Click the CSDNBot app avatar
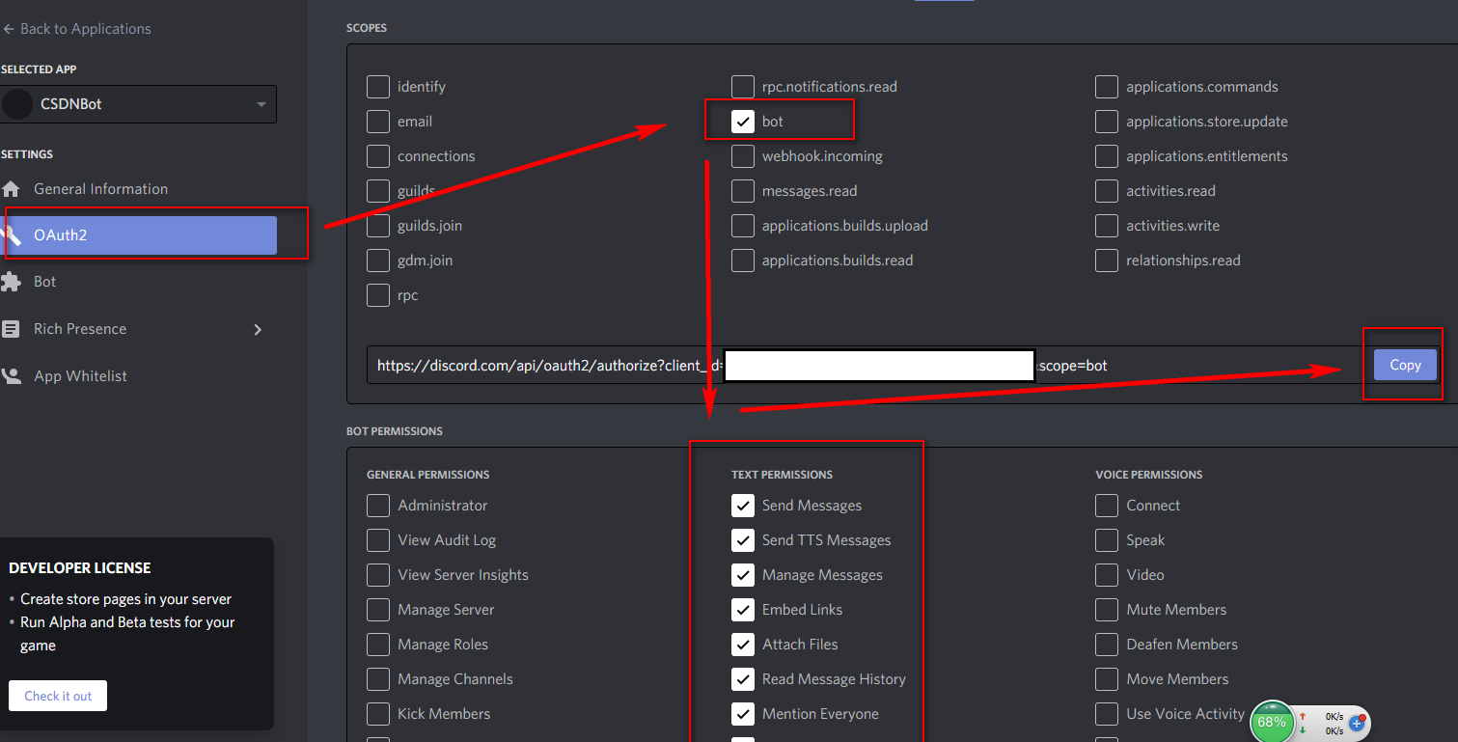 17,104
